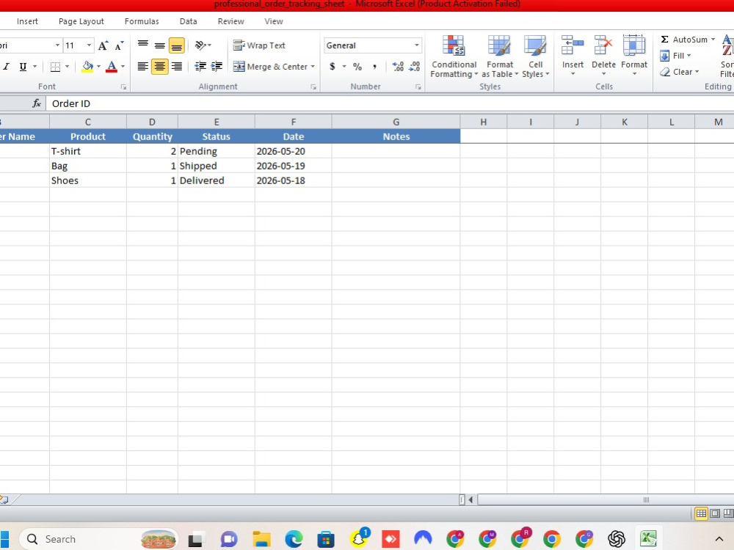Open Microsoft Store from the taskbar
The height and width of the screenshot is (550, 734).
[326, 539]
